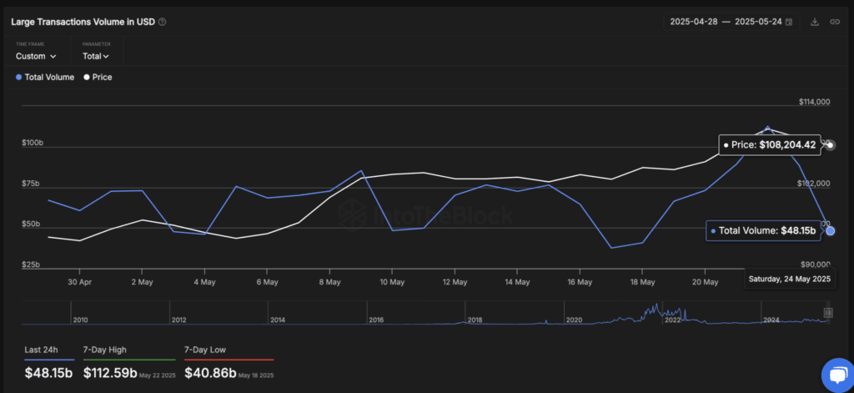The width and height of the screenshot is (854, 393).
Task: Toggle the Price series legend
Action: [x=98, y=78]
